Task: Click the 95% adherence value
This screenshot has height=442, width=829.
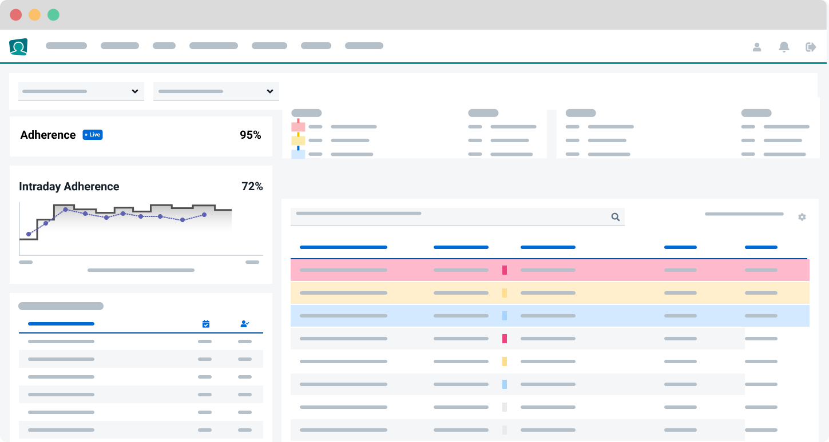Action: tap(251, 135)
